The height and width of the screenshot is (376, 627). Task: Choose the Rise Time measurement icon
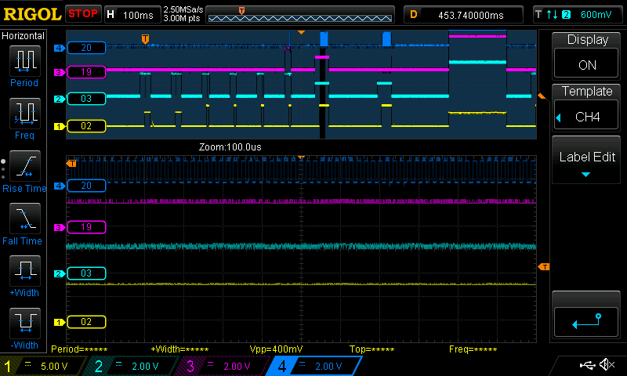click(24, 166)
